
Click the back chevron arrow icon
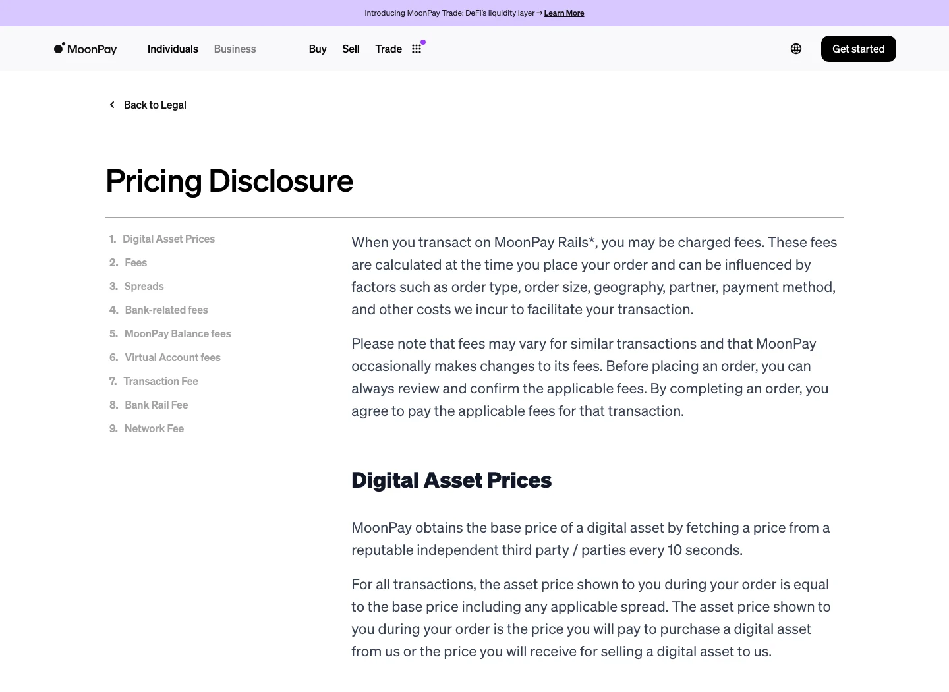(112, 105)
